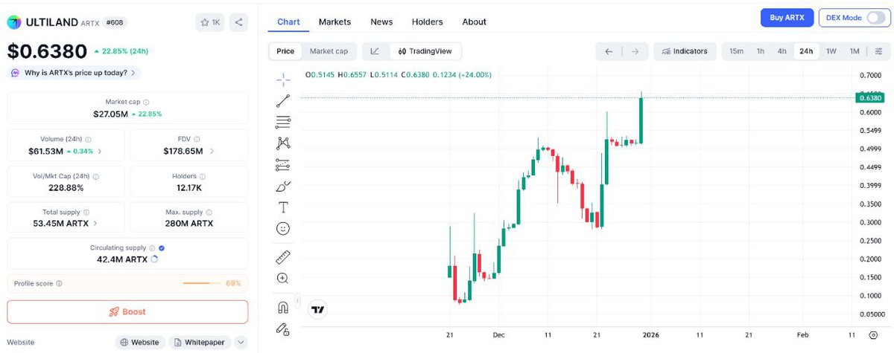Click the Volume (24h) info icon
This screenshot has width=894, height=353.
pyautogui.click(x=88, y=139)
